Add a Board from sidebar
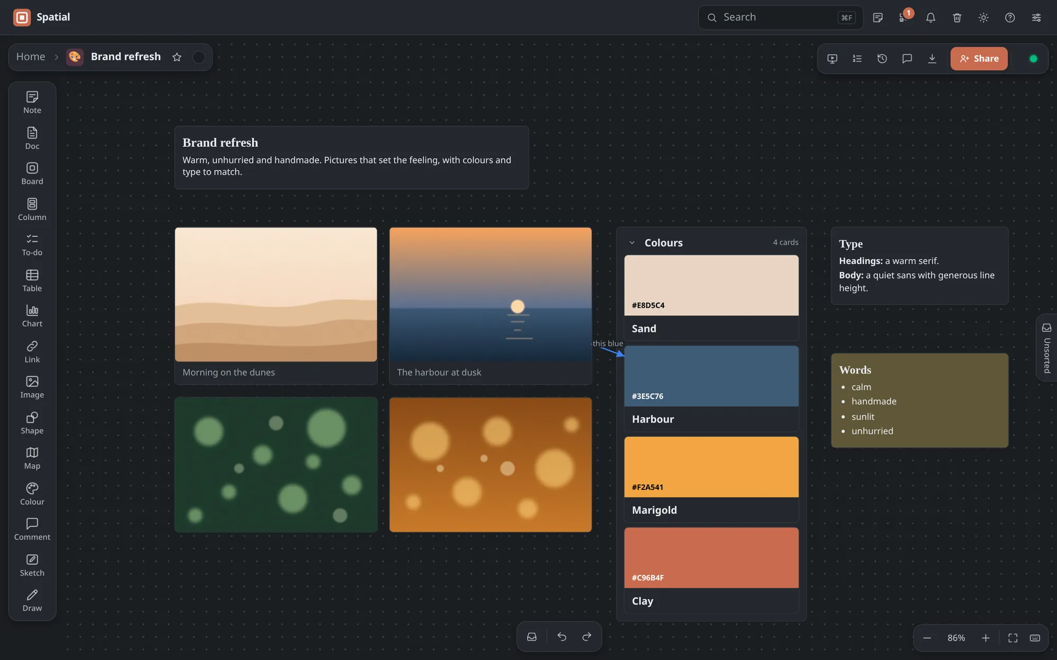This screenshot has width=1057, height=660. (x=32, y=174)
